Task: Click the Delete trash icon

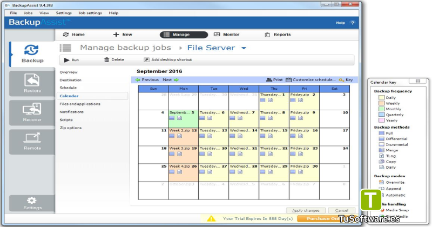Action: (x=106, y=59)
